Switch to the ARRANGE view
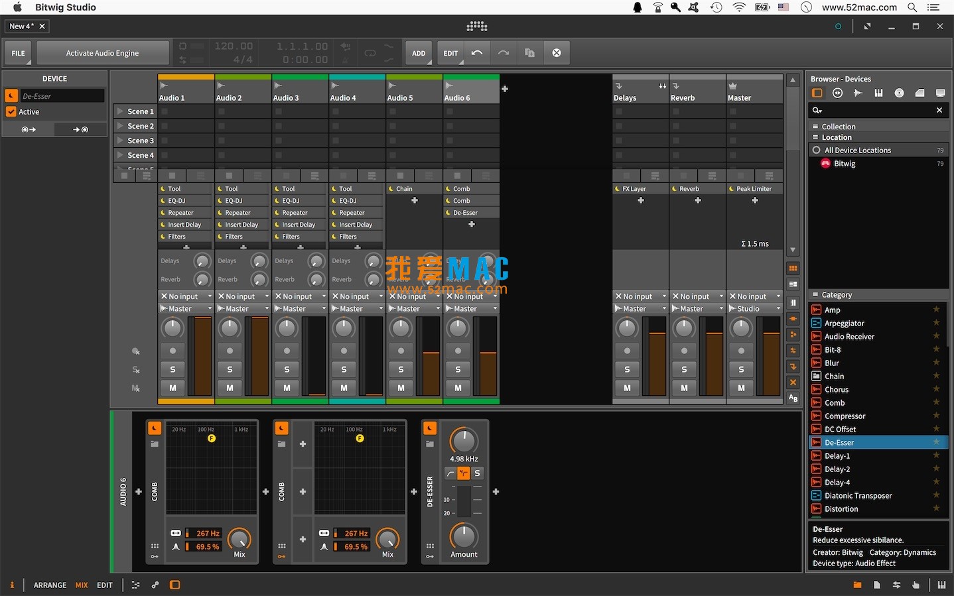This screenshot has width=954, height=596. (50, 585)
